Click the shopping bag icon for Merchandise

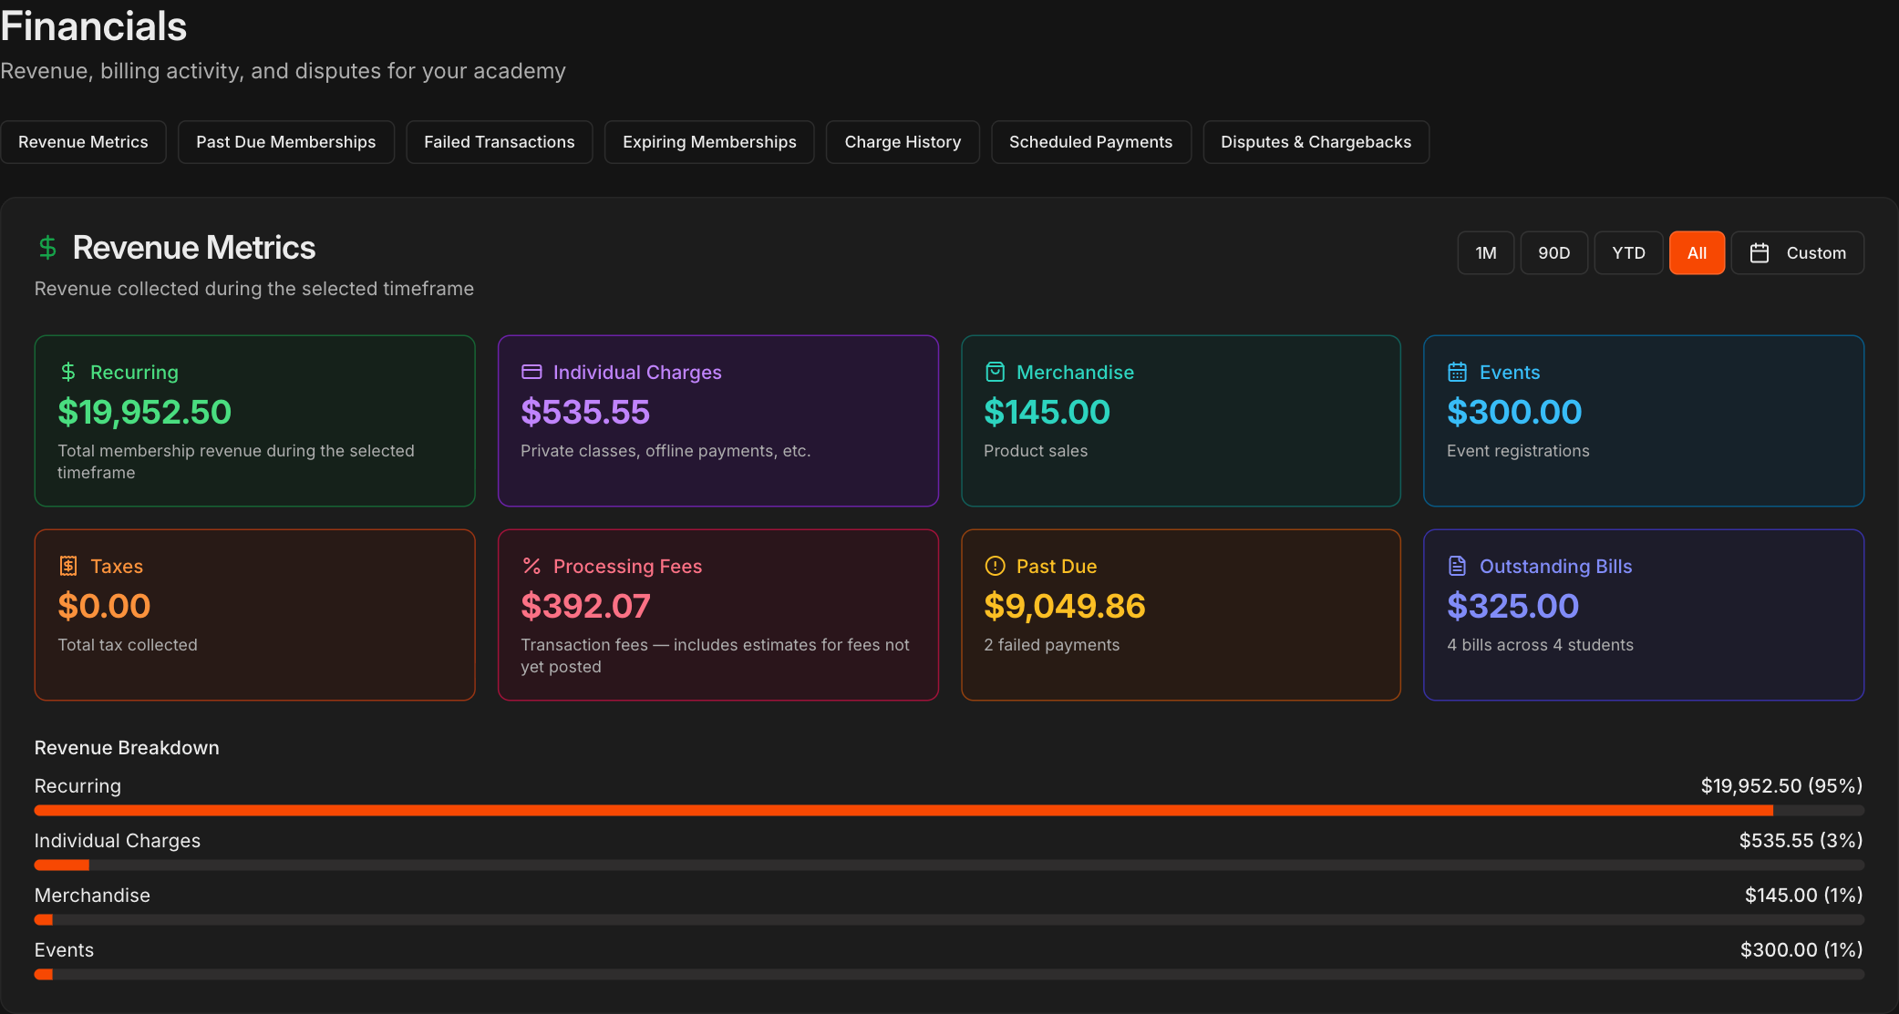[x=995, y=372]
